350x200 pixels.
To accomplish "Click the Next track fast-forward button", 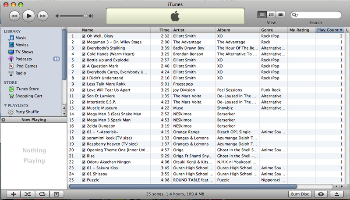I will click(x=43, y=16).
